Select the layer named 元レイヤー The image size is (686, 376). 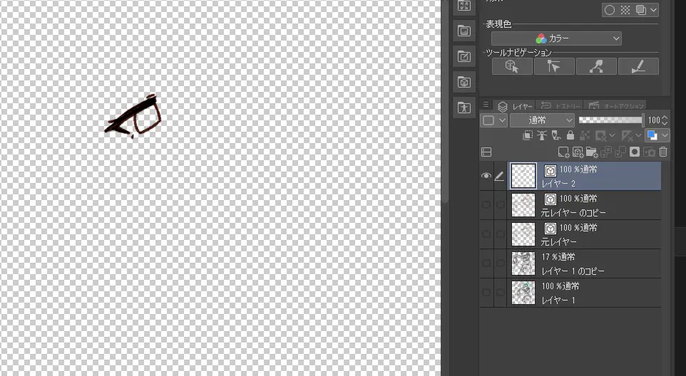click(558, 242)
